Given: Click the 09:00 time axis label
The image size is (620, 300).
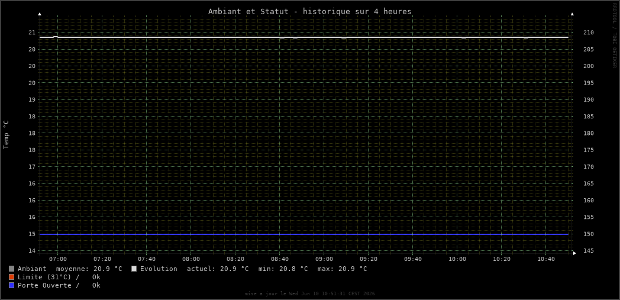Looking at the screenshot, I should point(324,259).
